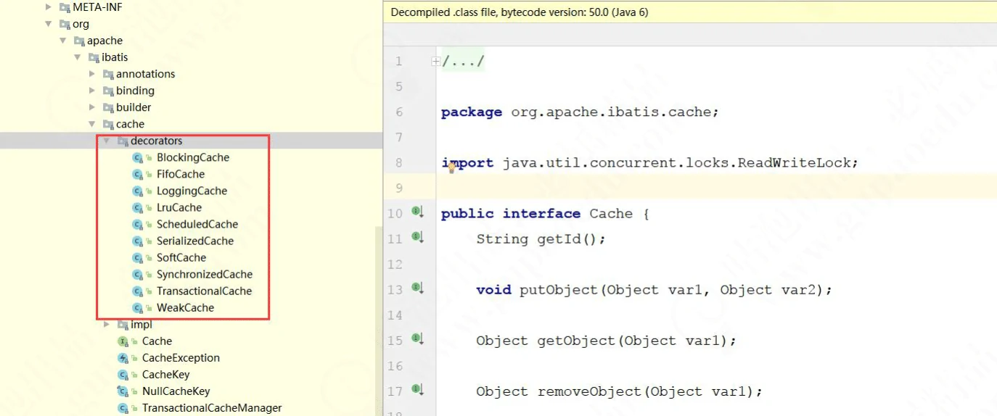Expand the annotations package arrow

pyautogui.click(x=92, y=74)
